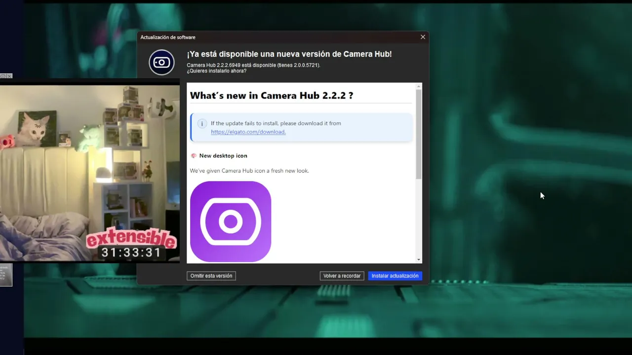
Task: Click the small thumbnail below the webcam overlay
Action: [x=6, y=275]
